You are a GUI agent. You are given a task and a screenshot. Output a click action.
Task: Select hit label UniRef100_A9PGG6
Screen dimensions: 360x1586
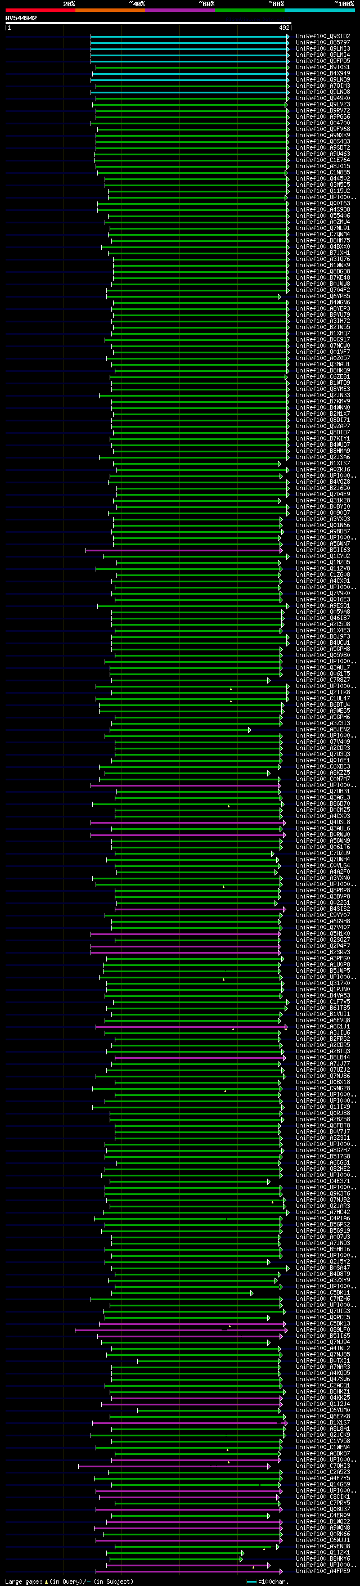point(323,117)
